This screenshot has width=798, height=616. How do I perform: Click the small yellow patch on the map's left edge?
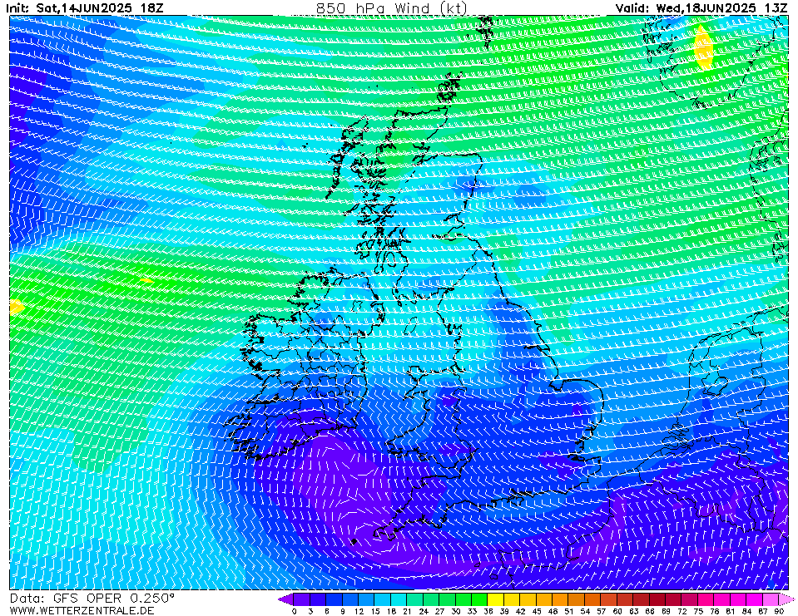[x=17, y=307]
